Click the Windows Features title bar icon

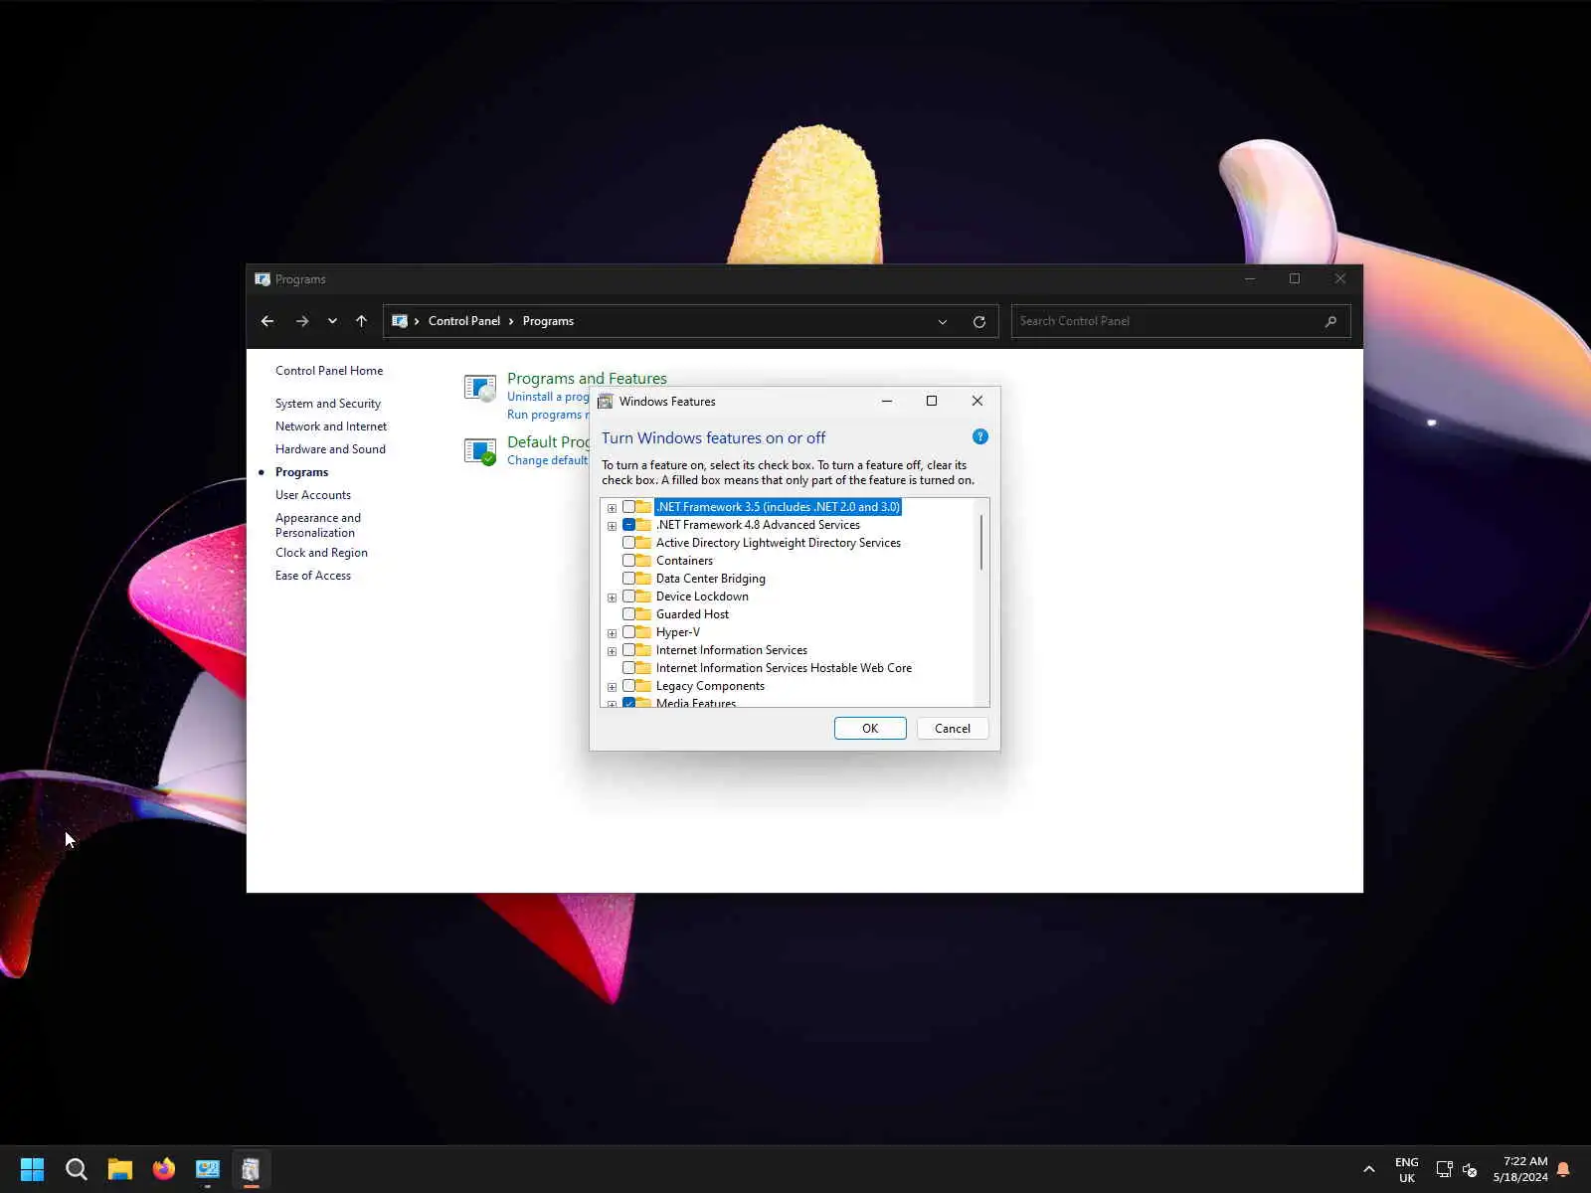[x=605, y=402]
